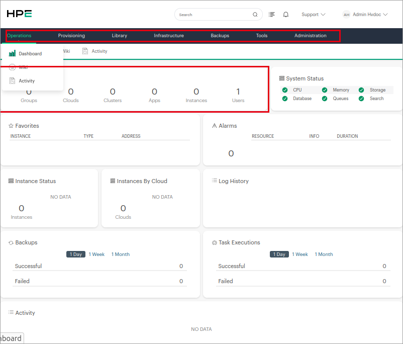
Task: Click the Dashboard chart icon in dropdown
Action: (x=12, y=53)
